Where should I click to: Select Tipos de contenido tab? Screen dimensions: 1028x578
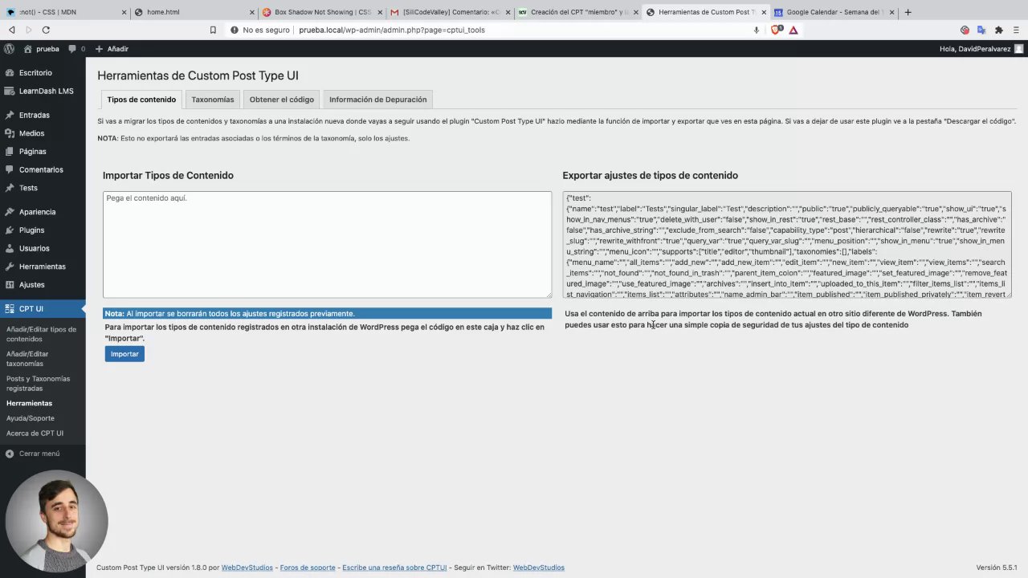(x=141, y=100)
